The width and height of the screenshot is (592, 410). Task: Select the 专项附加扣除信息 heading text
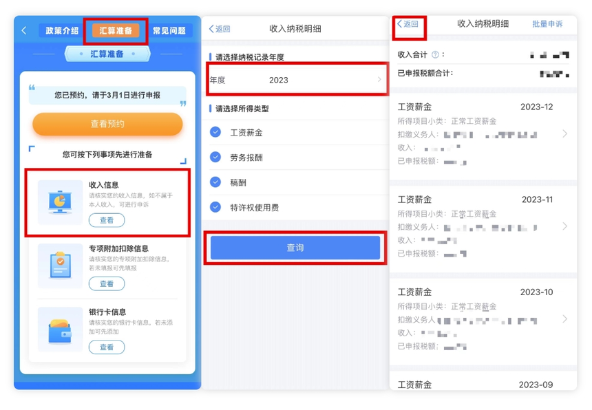click(x=118, y=248)
